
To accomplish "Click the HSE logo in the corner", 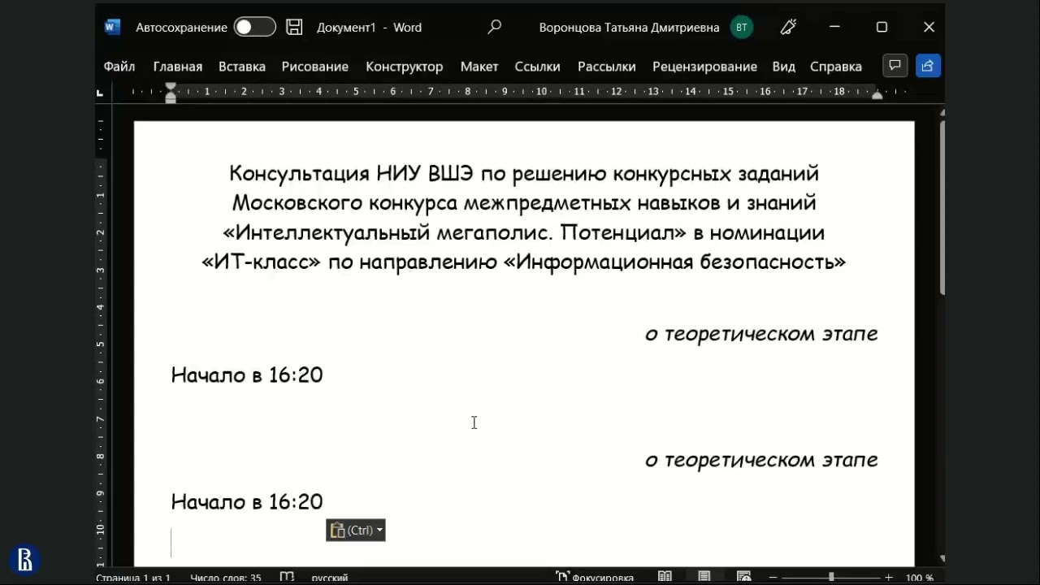I will pos(25,560).
